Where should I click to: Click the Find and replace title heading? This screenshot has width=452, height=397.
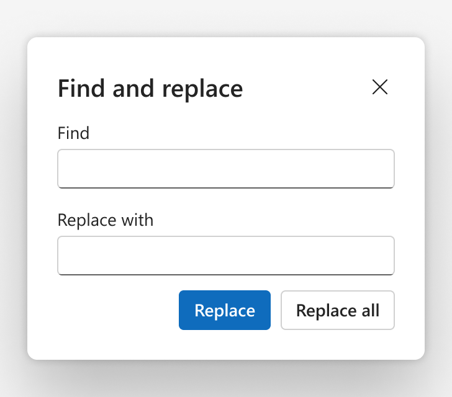(150, 89)
